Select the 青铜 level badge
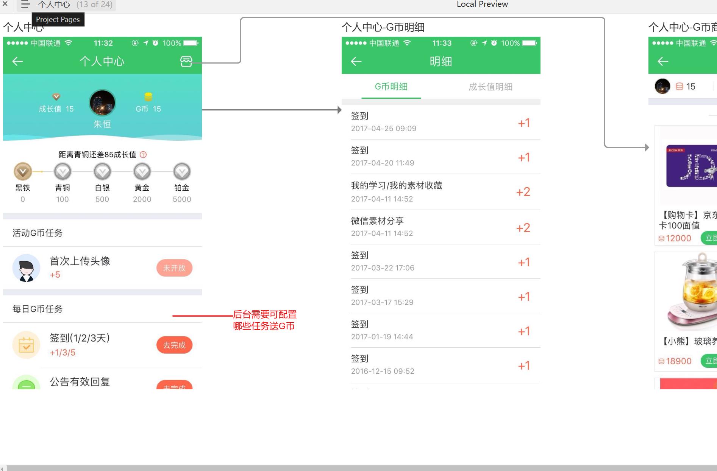 tap(62, 172)
